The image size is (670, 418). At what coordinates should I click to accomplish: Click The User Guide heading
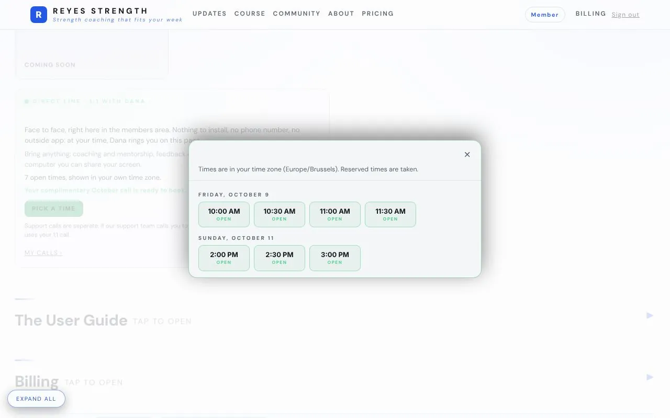pos(71,320)
